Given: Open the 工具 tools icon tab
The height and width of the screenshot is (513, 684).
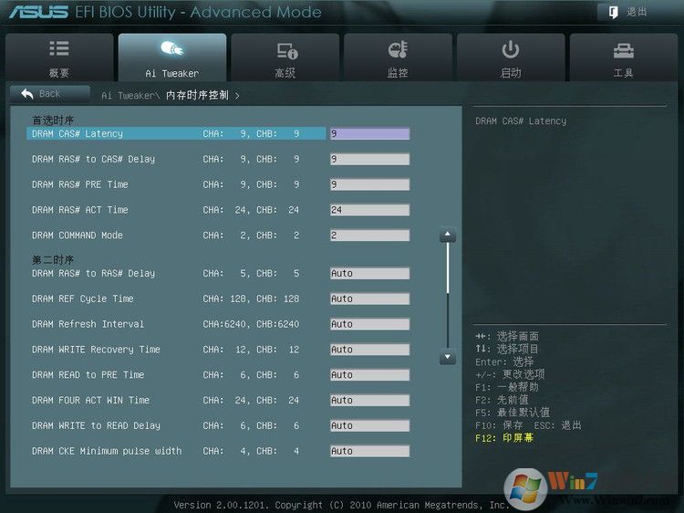Looking at the screenshot, I should pos(624,57).
